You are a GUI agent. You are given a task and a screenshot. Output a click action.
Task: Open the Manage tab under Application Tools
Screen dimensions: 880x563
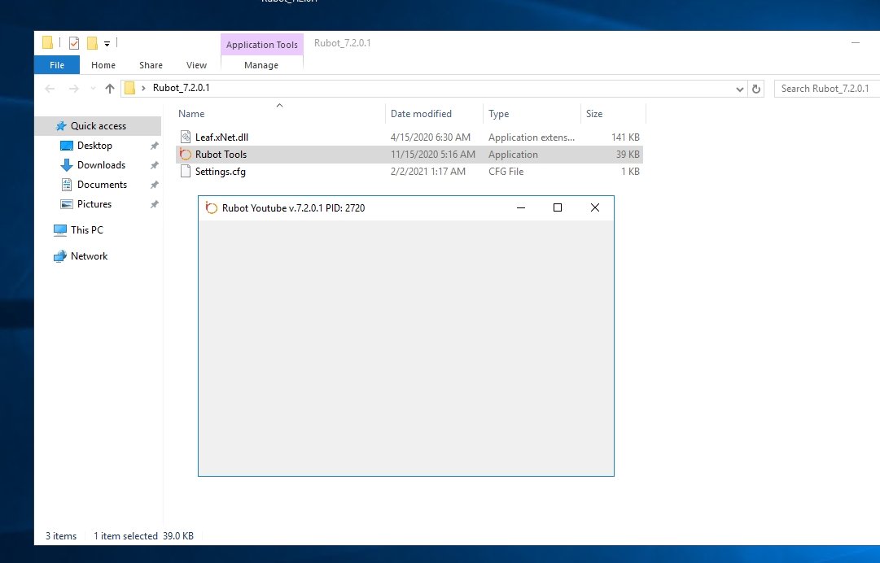click(261, 65)
